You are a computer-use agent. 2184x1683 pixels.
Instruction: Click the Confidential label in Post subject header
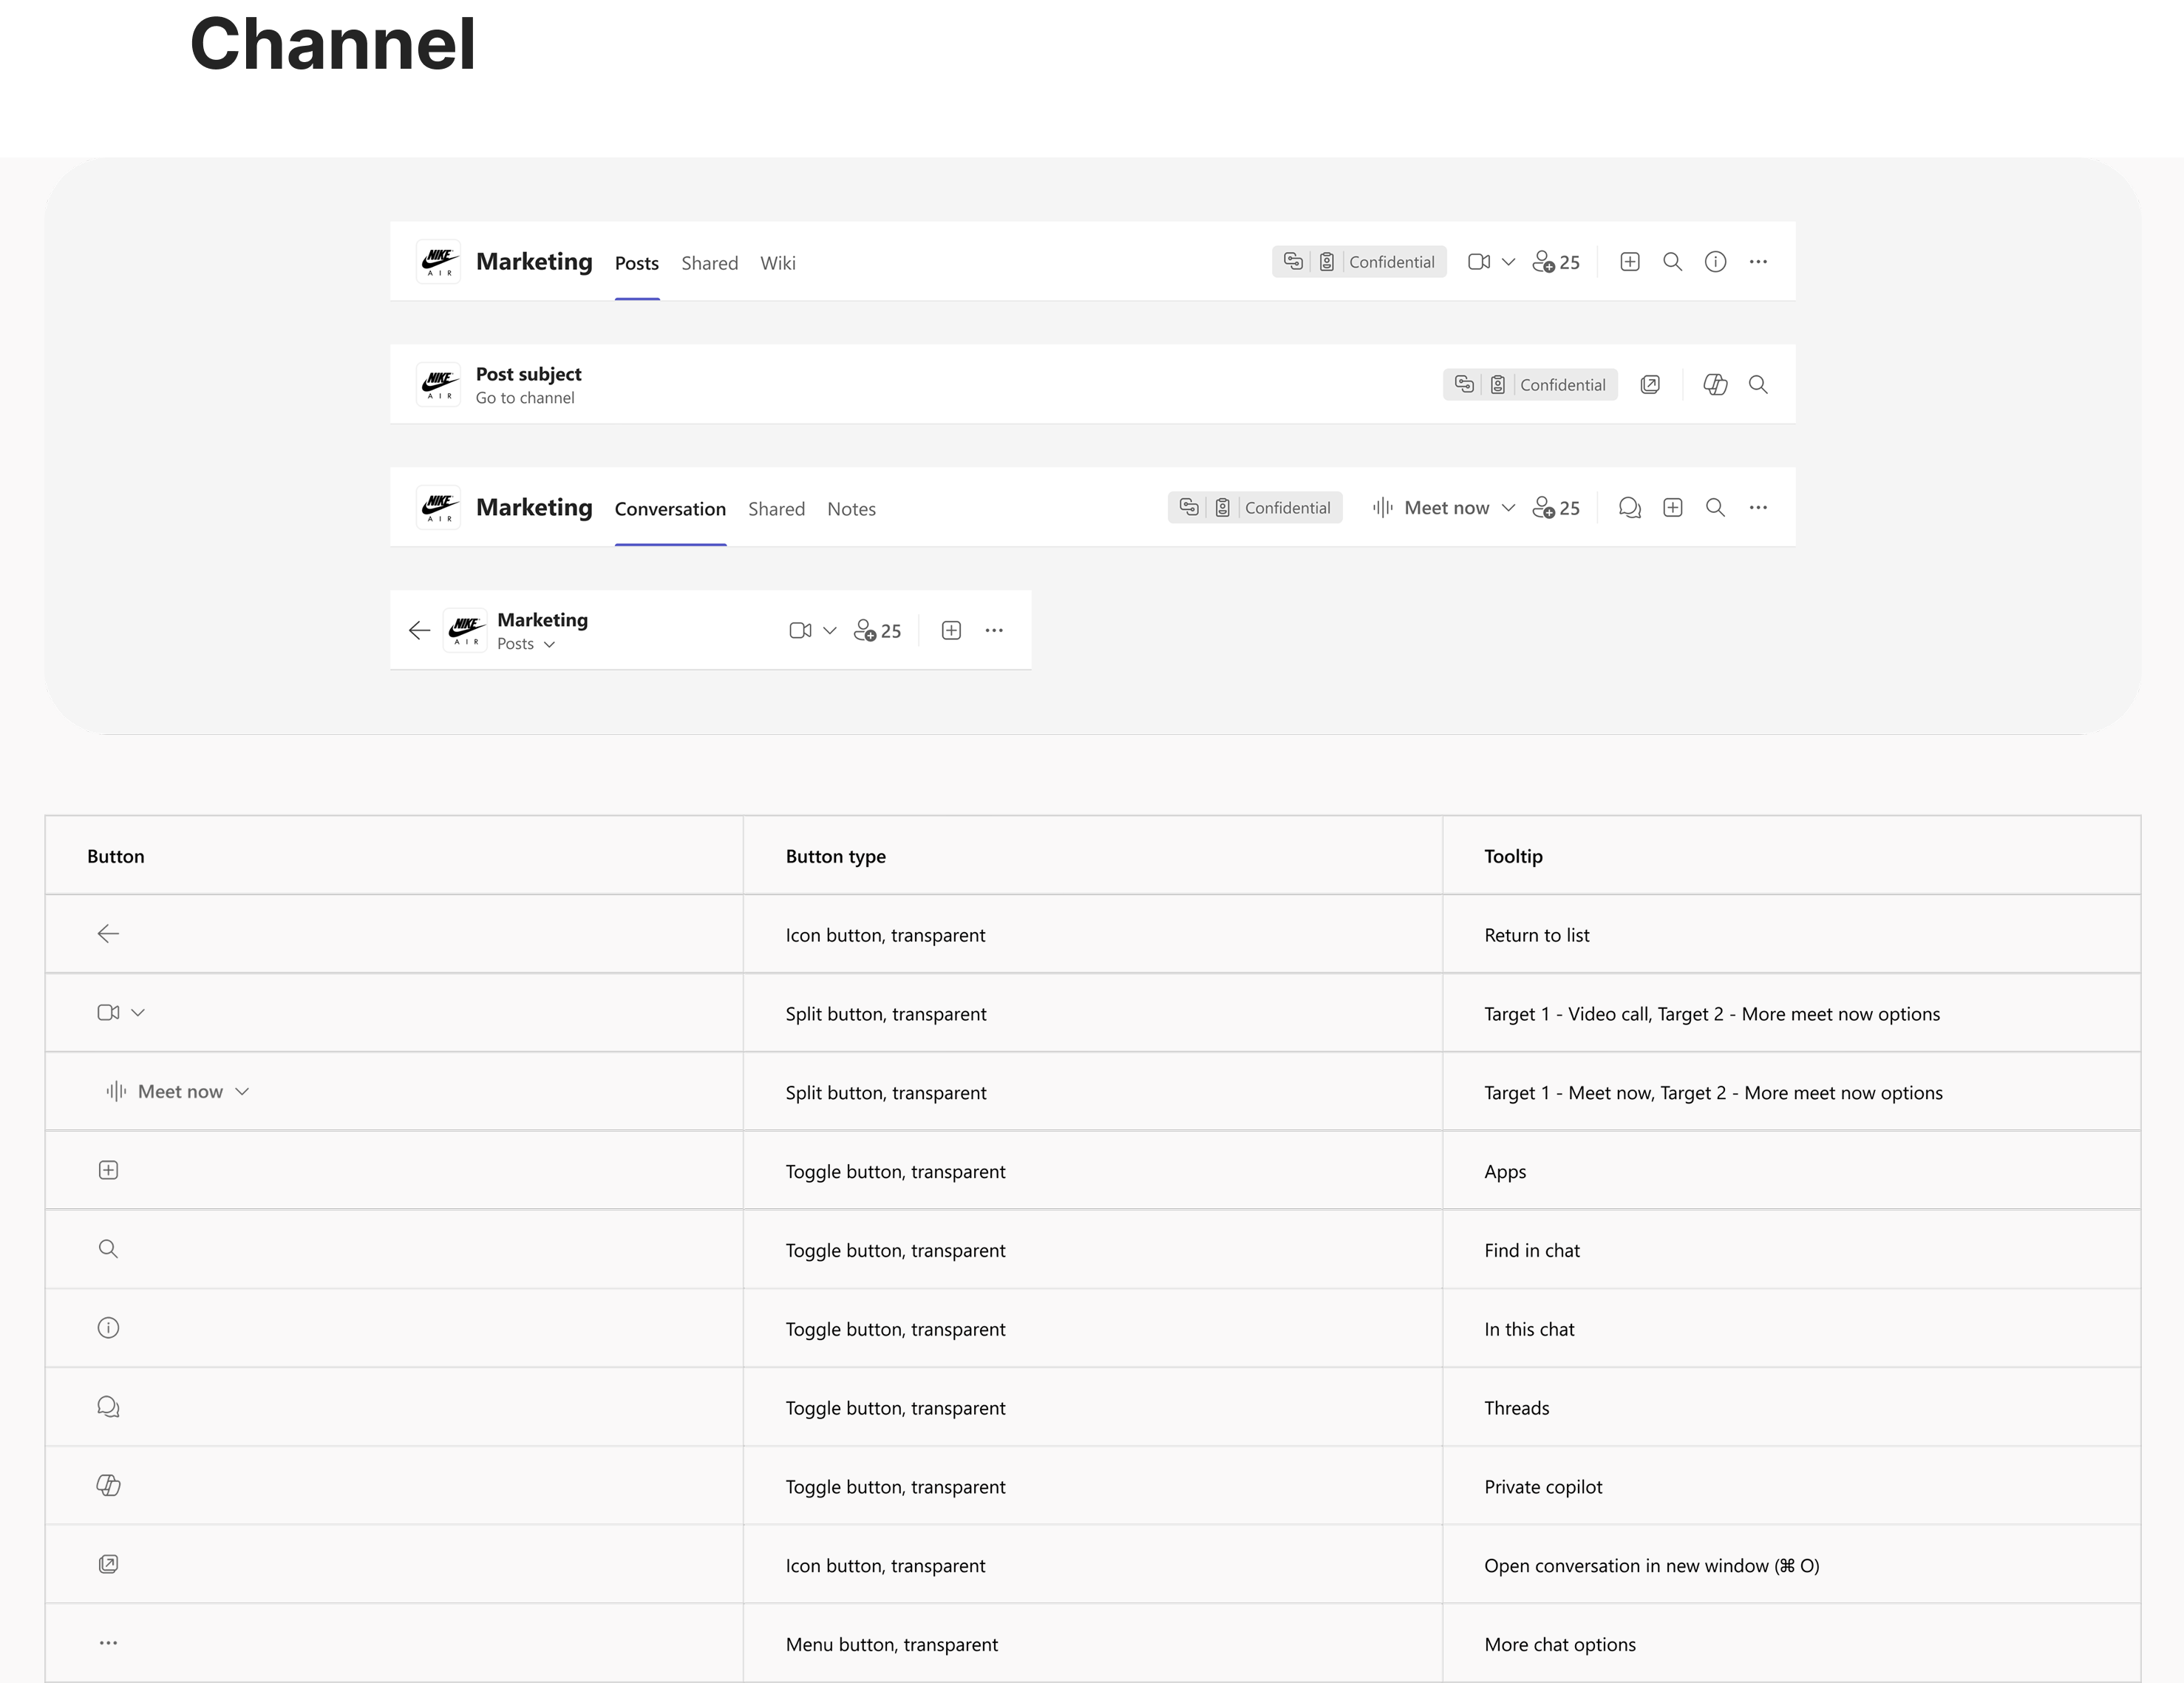(1563, 385)
